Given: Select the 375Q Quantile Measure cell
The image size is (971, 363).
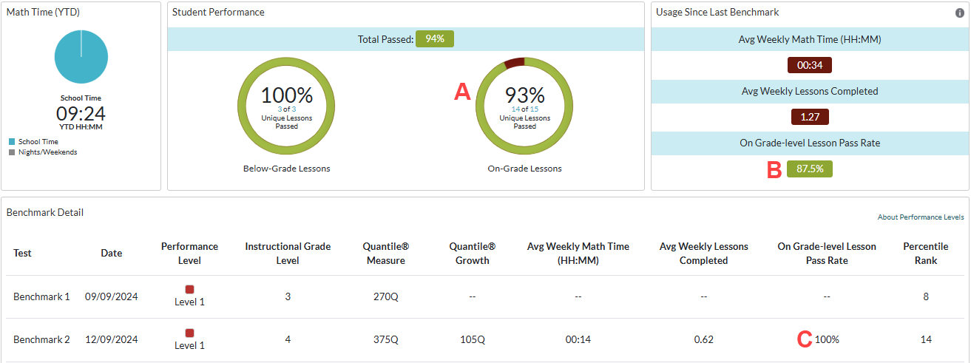Looking at the screenshot, I should pos(385,339).
